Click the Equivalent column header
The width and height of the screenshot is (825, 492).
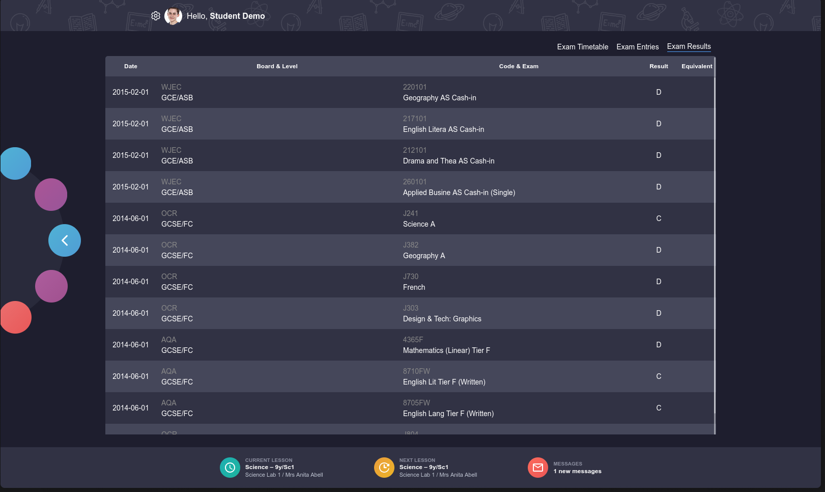(697, 66)
